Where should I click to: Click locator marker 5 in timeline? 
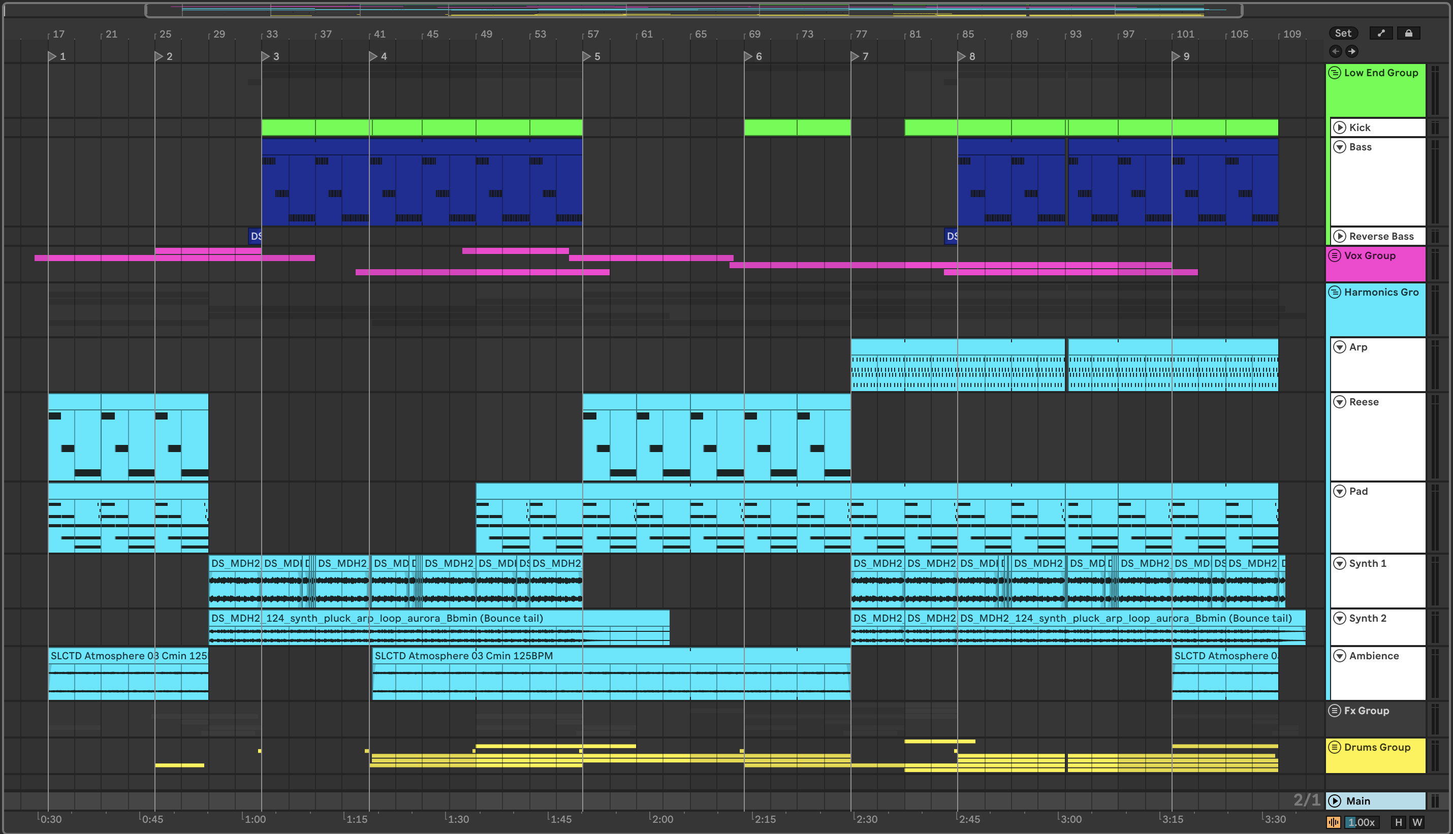pos(587,56)
